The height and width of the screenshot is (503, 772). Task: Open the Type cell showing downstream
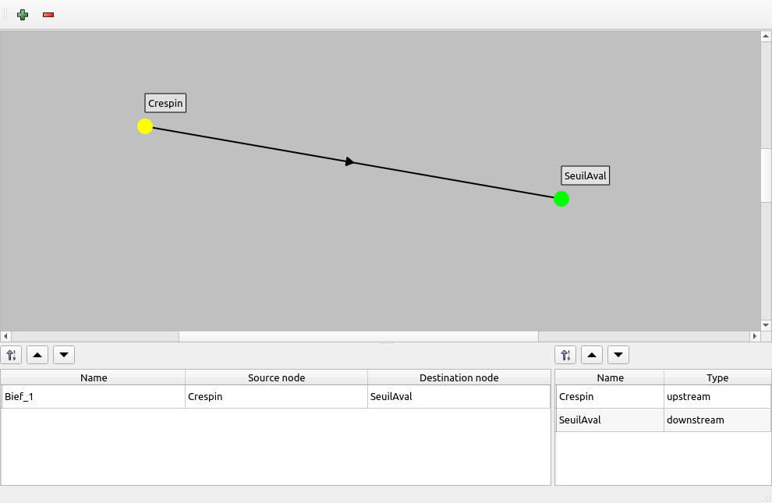717,420
